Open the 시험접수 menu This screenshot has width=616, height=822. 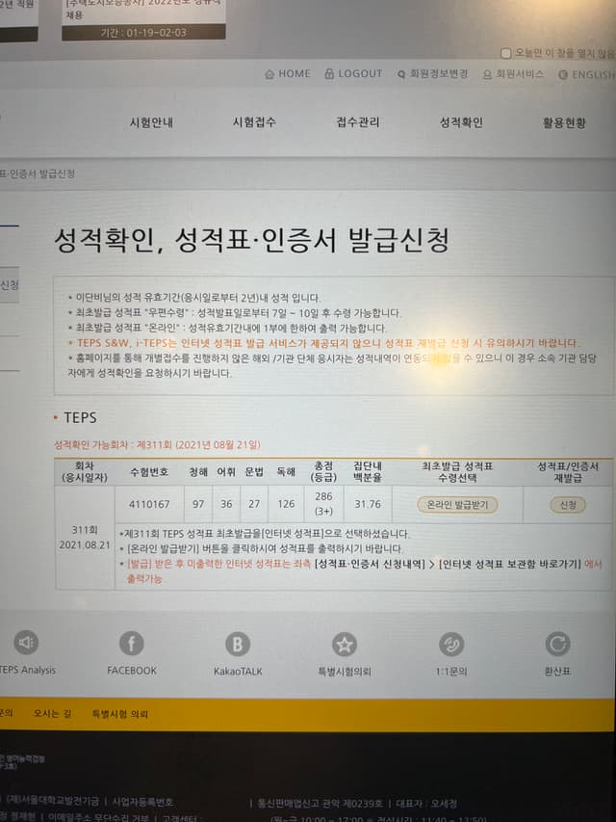pos(254,122)
